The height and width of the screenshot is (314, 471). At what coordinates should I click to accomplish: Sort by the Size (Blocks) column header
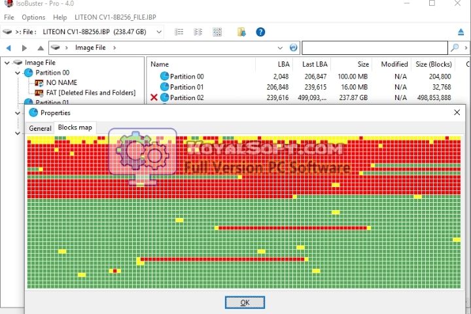pos(433,64)
